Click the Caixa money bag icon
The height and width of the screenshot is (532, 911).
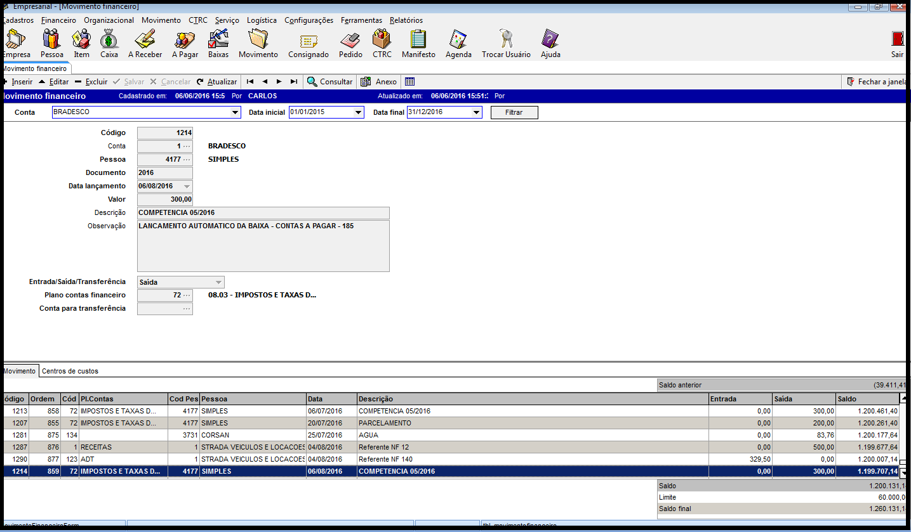109,39
